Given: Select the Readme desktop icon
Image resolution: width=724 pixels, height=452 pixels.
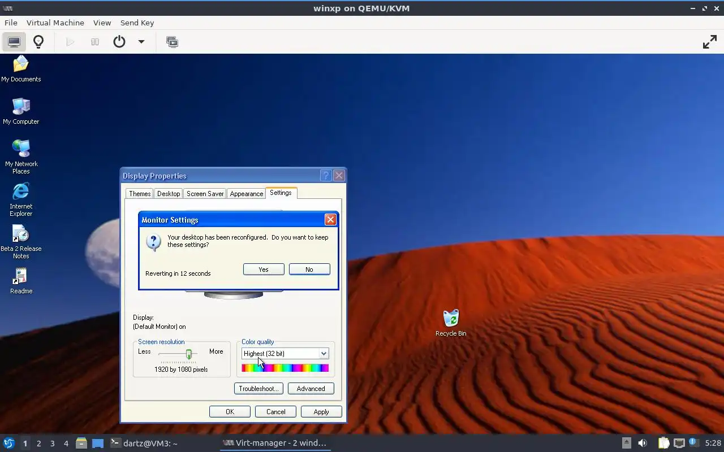Looking at the screenshot, I should pos(21,281).
